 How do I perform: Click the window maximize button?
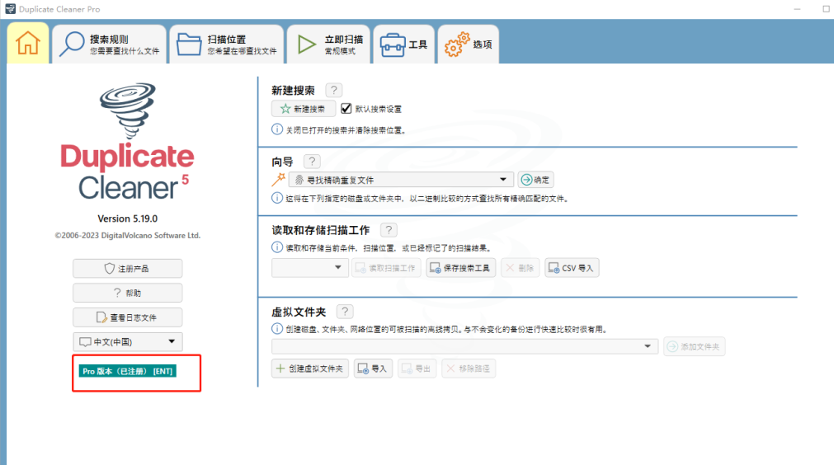point(827,9)
